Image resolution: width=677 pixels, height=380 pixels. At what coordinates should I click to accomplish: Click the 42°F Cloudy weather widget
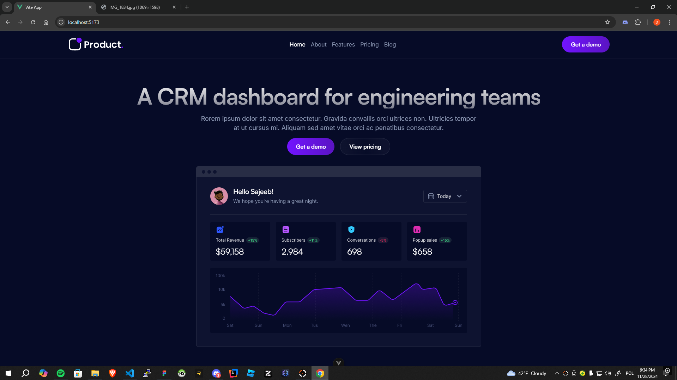point(526,373)
